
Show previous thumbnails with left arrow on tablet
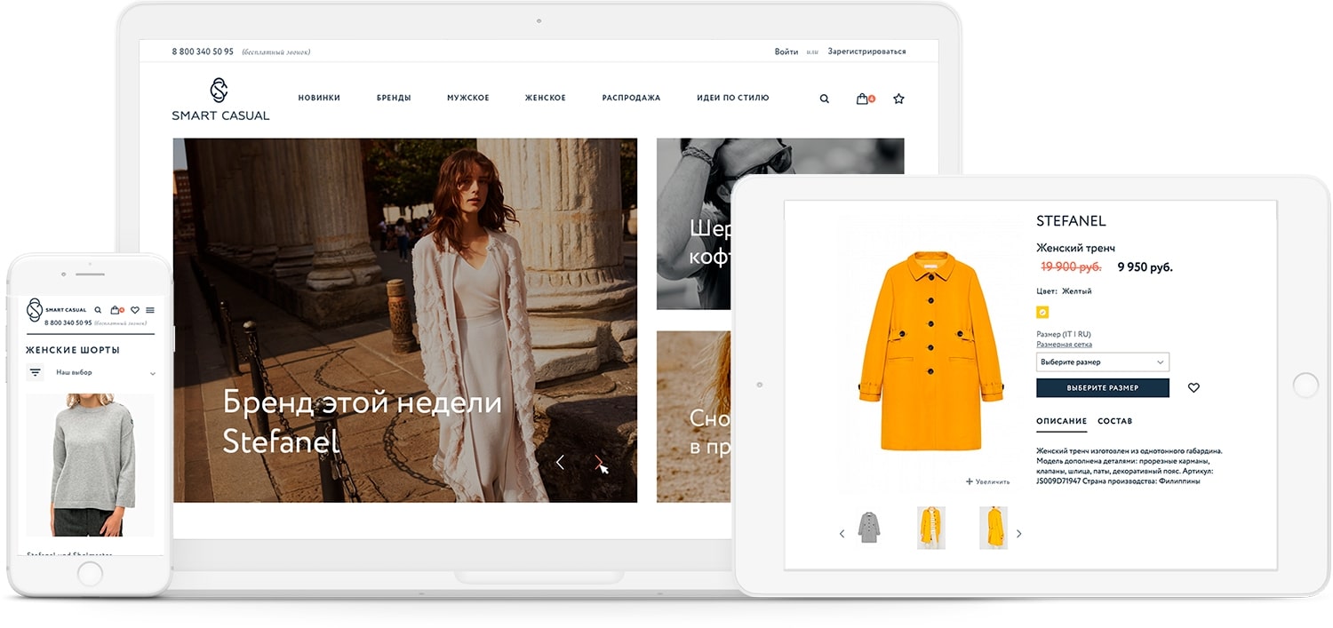842,534
